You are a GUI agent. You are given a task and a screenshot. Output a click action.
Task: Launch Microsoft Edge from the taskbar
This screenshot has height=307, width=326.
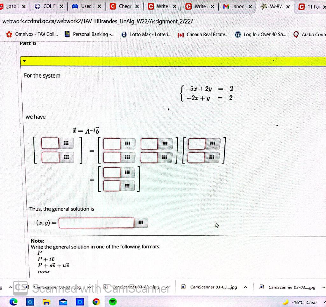[13, 302]
